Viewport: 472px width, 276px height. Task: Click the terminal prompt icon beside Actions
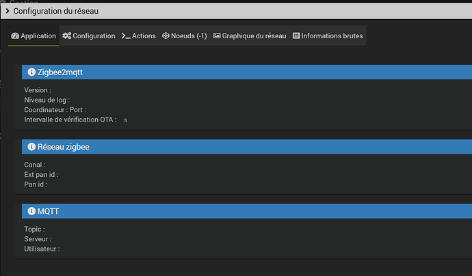point(125,36)
